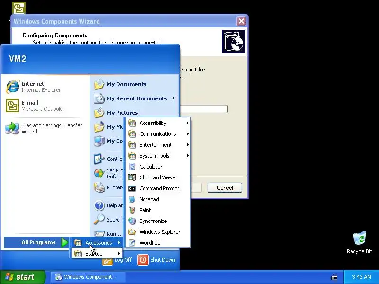Expand the Startup submenu arrow

pos(119,254)
